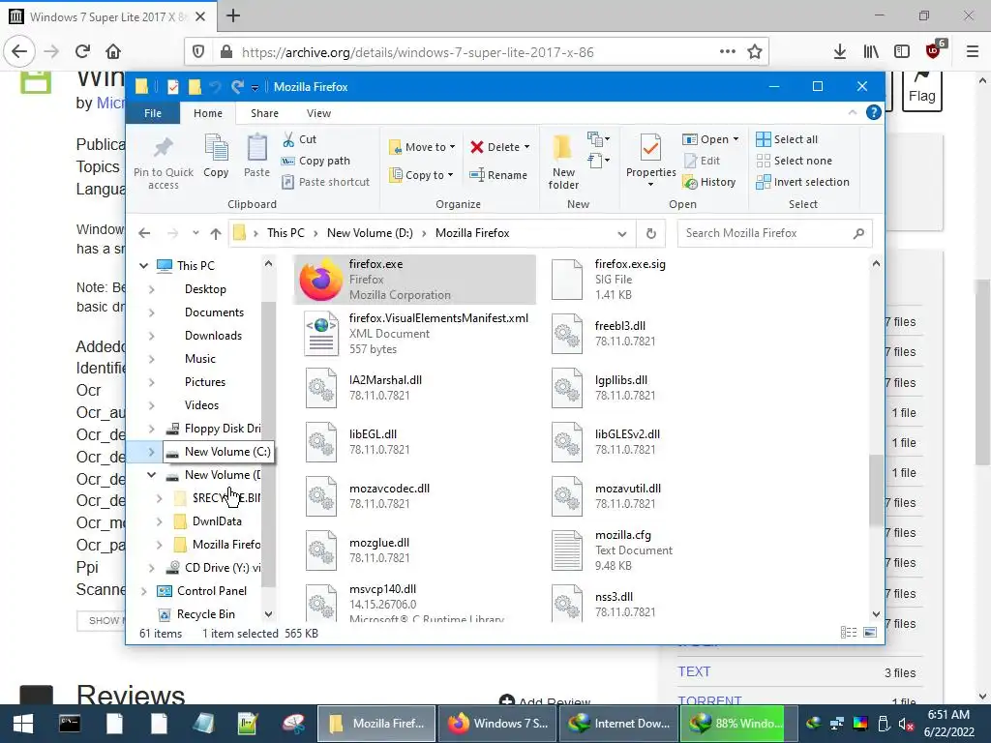Image resolution: width=991 pixels, height=743 pixels.
Task: Expand DwnlData folder in tree
Action: pyautogui.click(x=160, y=521)
